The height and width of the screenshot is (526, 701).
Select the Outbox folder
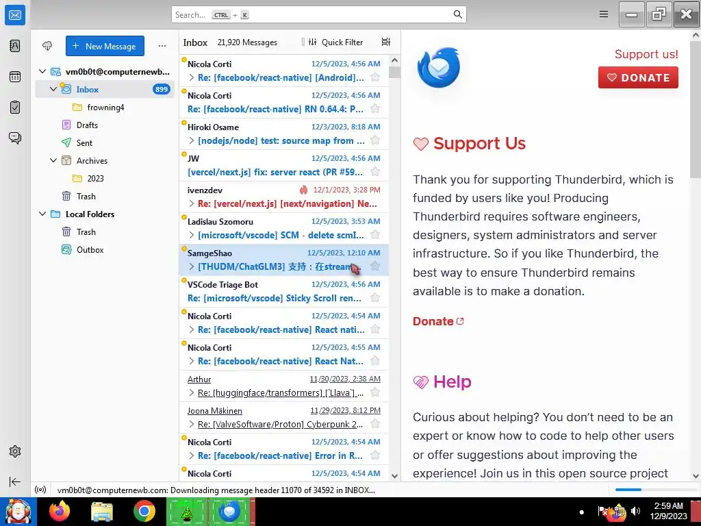click(x=105, y=249)
